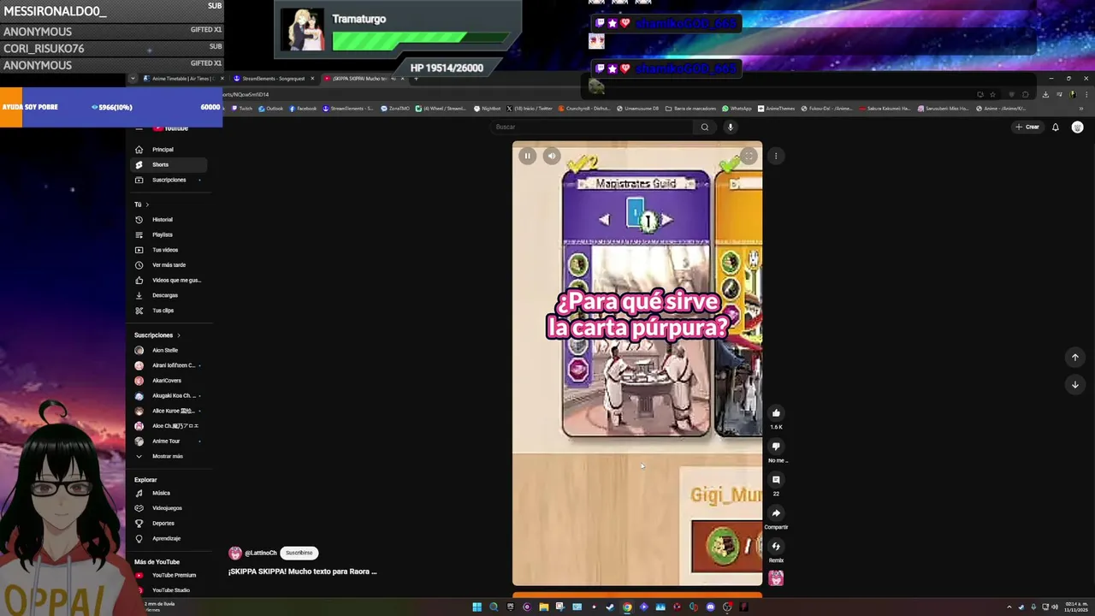Viewport: 1095px width, 616px height.
Task: Open the YouTube account avatar menu
Action: [1077, 127]
